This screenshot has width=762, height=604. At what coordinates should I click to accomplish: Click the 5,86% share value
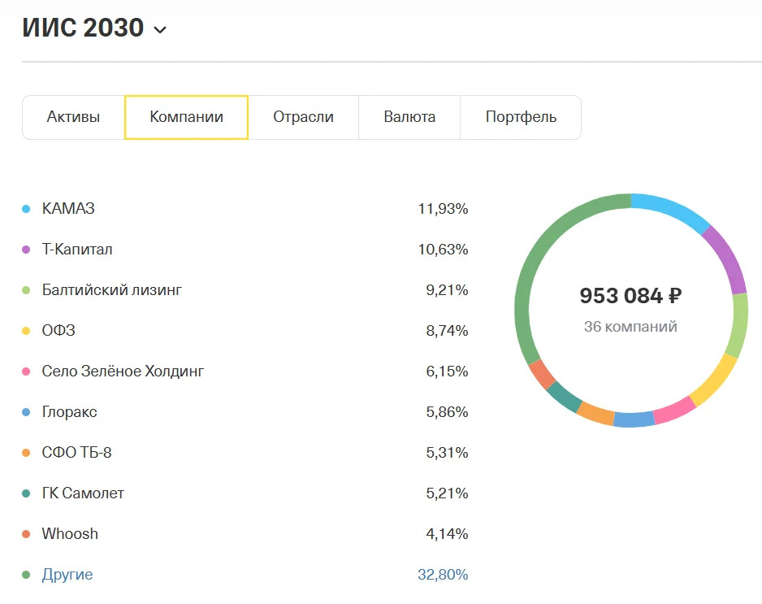[447, 412]
